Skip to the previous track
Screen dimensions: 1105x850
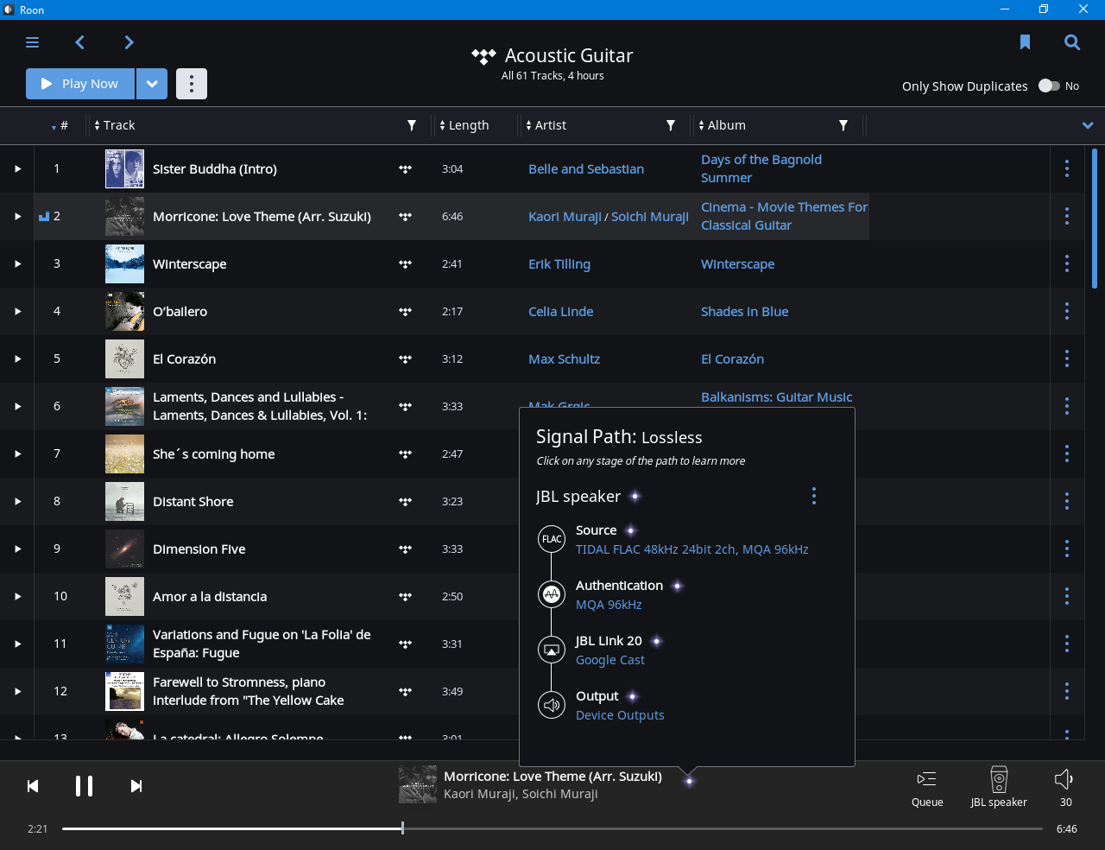point(33,786)
